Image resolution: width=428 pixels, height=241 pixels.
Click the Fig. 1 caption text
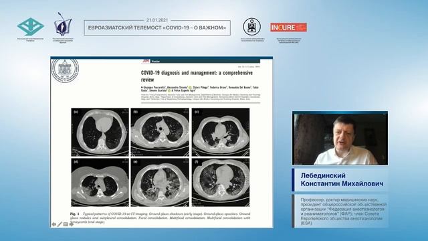[160, 218]
